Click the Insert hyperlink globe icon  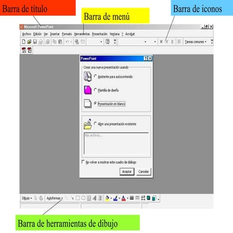pos(77,42)
